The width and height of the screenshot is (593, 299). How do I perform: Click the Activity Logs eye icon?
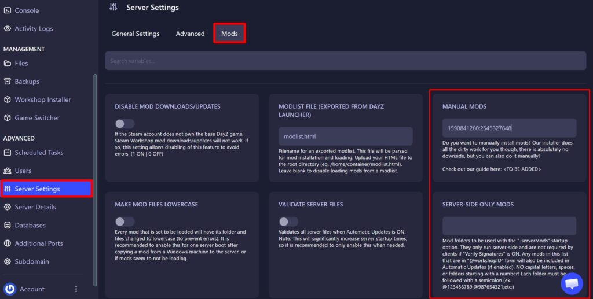click(8, 28)
